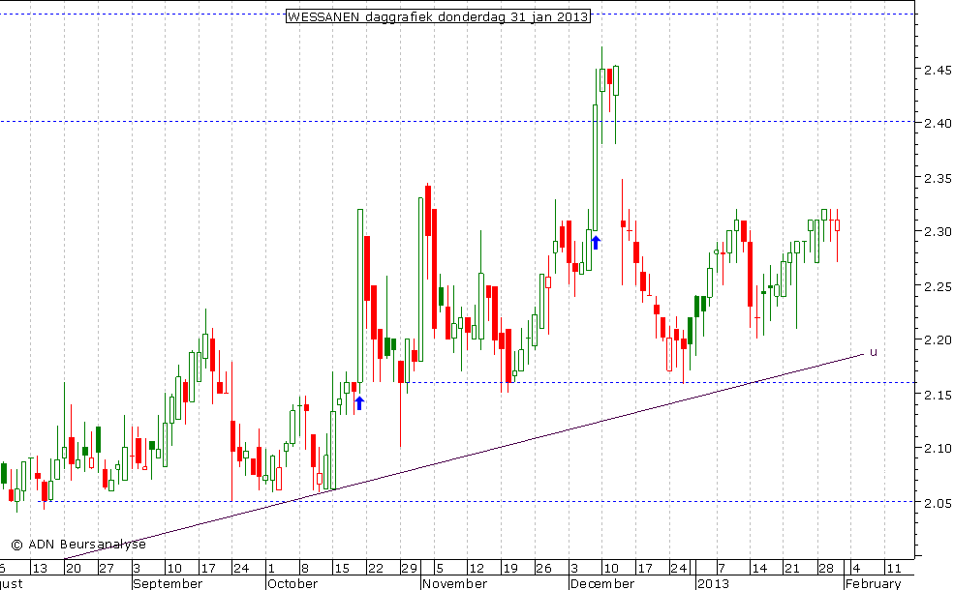
Task: Select the December month label
Action: [602, 583]
